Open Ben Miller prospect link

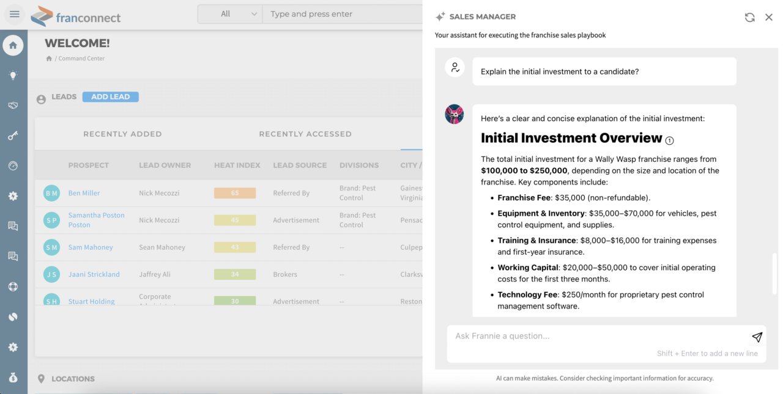coord(84,193)
